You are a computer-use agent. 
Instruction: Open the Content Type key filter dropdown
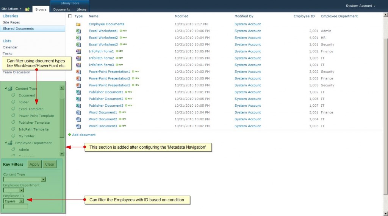point(43,179)
